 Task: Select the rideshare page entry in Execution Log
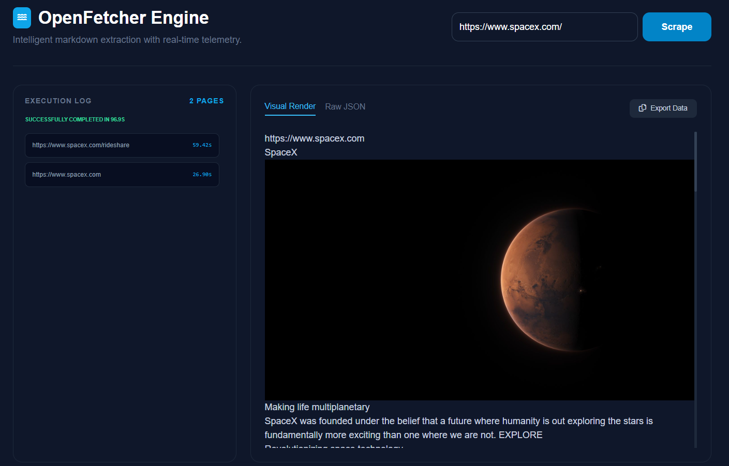click(122, 145)
